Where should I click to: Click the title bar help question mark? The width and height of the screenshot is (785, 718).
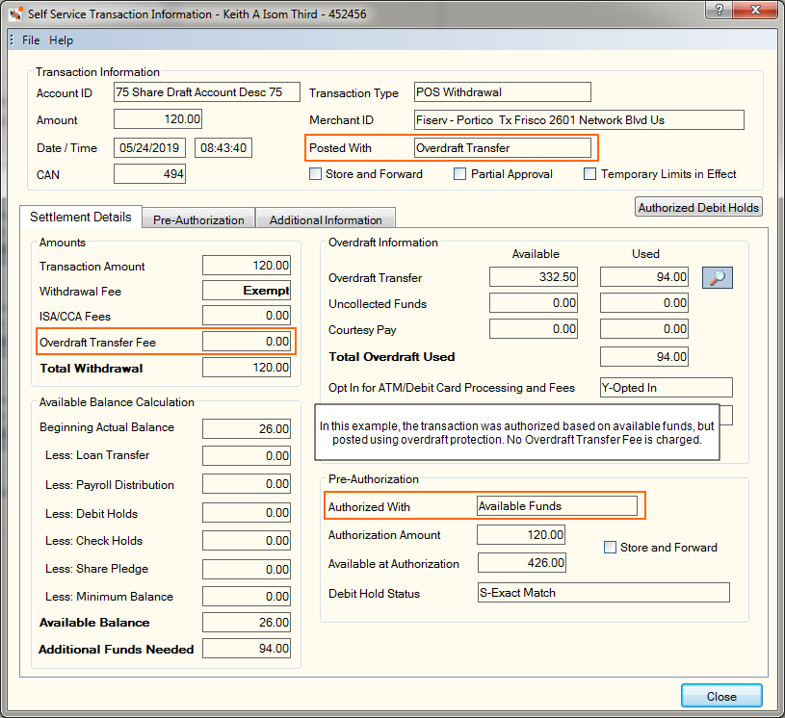pyautogui.click(x=719, y=10)
